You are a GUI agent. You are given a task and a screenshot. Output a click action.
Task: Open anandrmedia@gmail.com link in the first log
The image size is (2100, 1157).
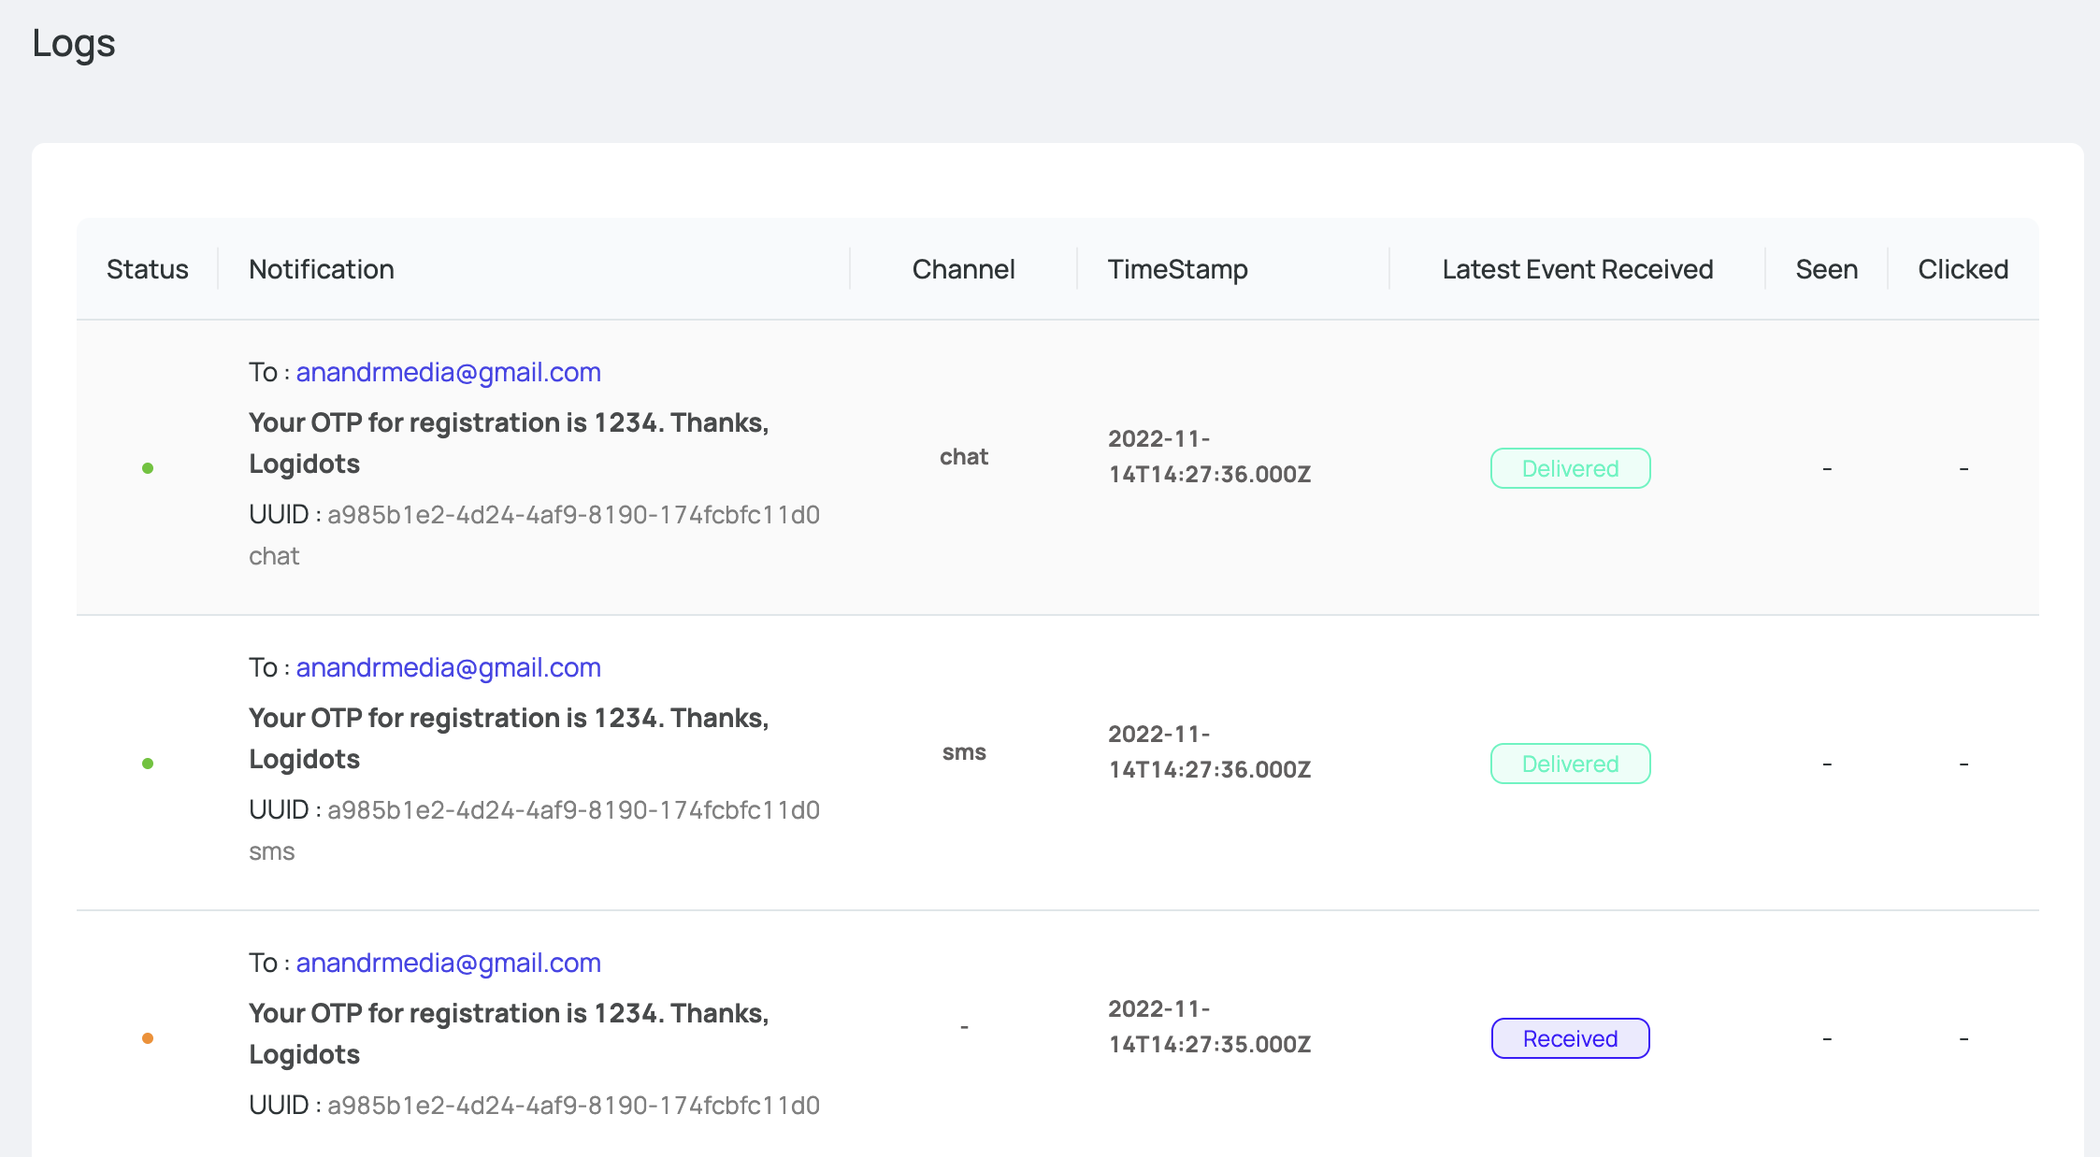449,372
